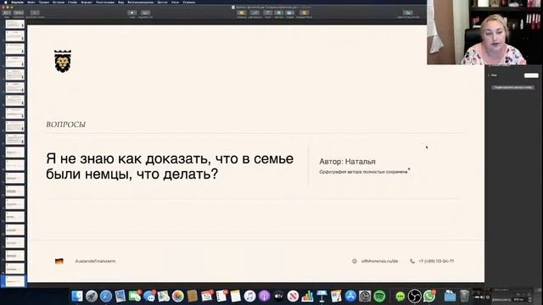Click the wide button in the right inspector panel

[x=512, y=87]
